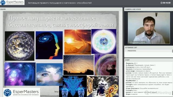Click Екатерина's message about bad sound
The width and height of the screenshot is (173, 97).
coord(138,67)
